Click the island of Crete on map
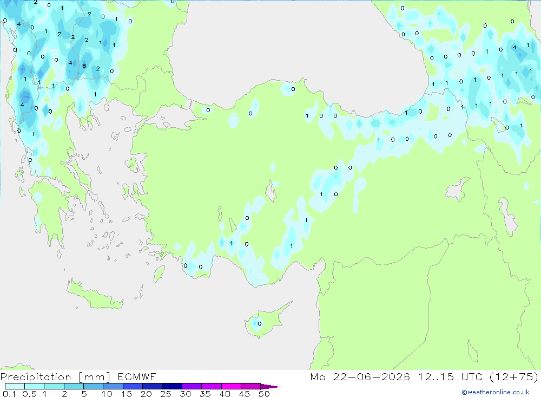 [x=95, y=295]
